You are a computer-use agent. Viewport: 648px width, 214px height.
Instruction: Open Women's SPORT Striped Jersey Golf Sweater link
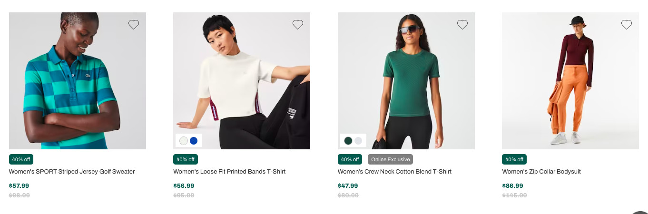(72, 172)
